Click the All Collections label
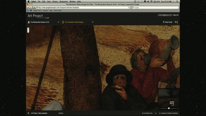The image size is (206, 116). 147,113
